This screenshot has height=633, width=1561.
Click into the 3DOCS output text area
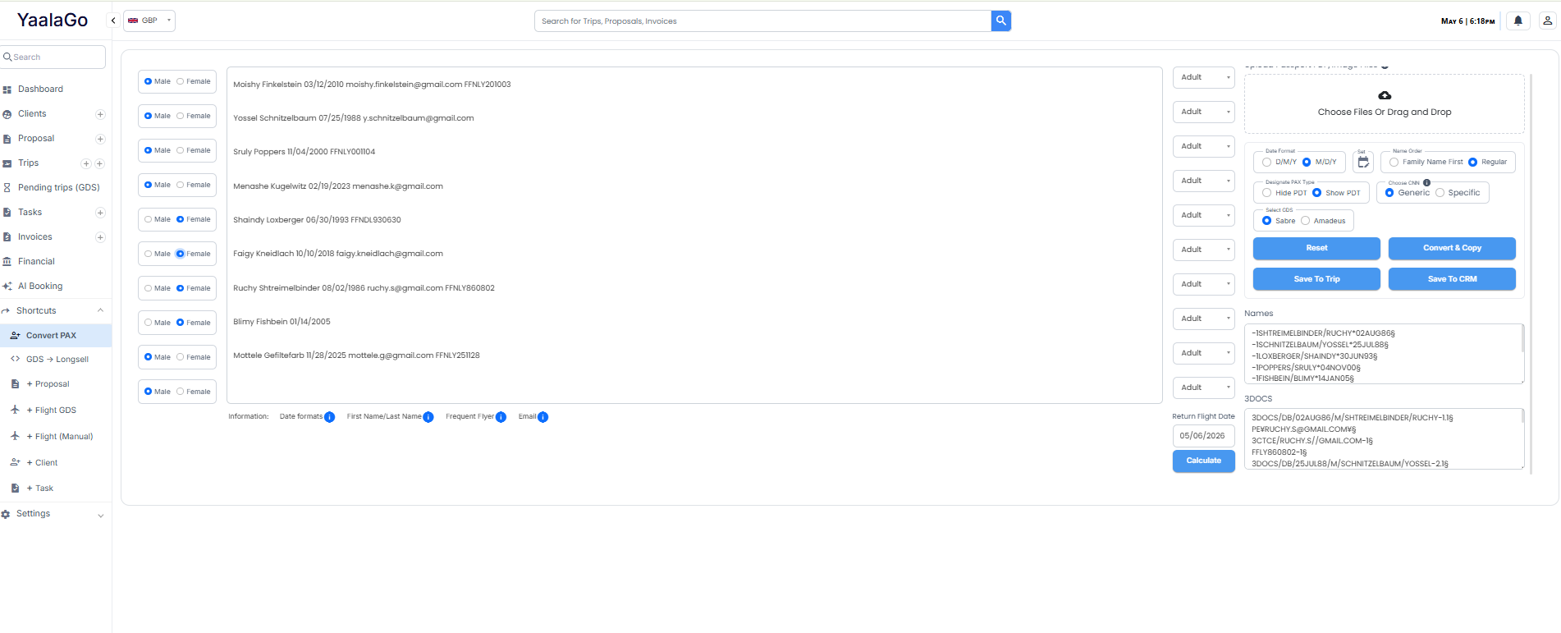(x=1384, y=439)
